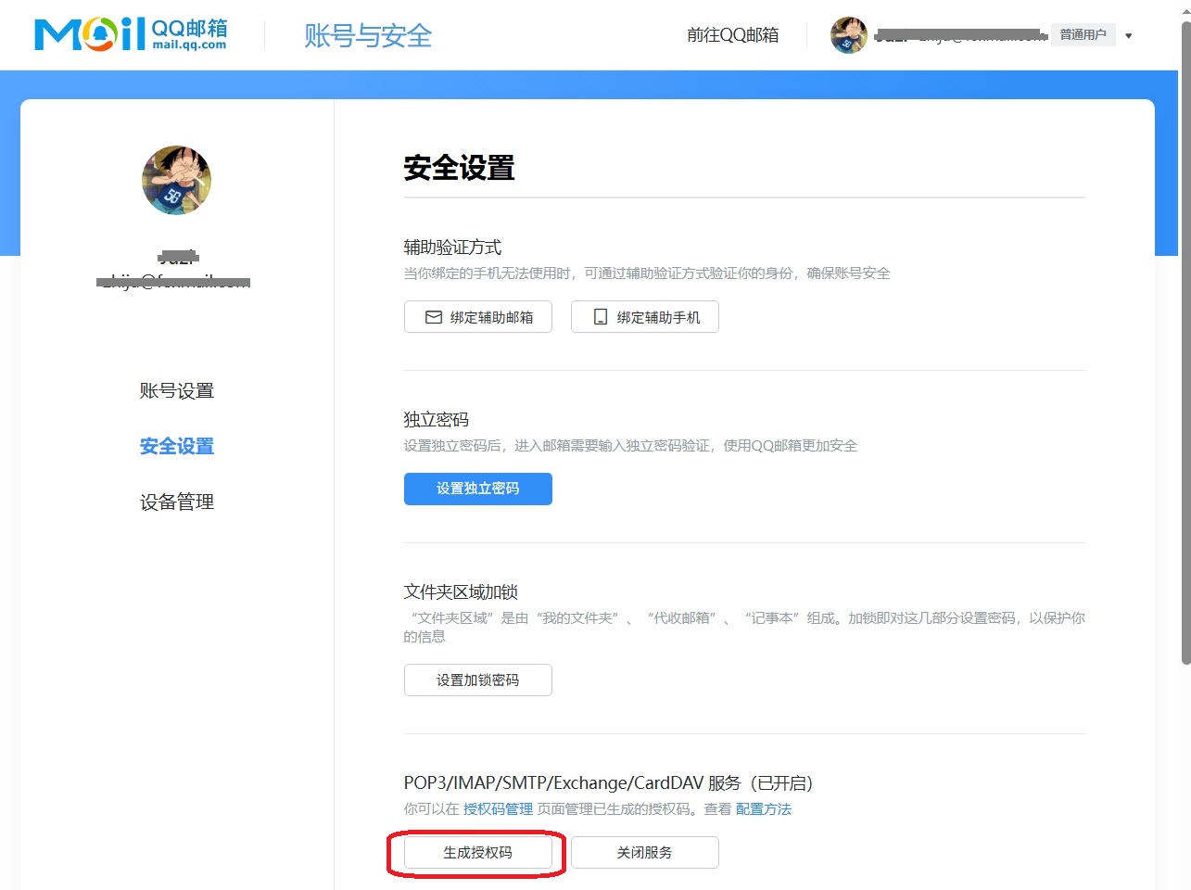
Task: Open the 配置方法 link
Action: pyautogui.click(x=763, y=809)
